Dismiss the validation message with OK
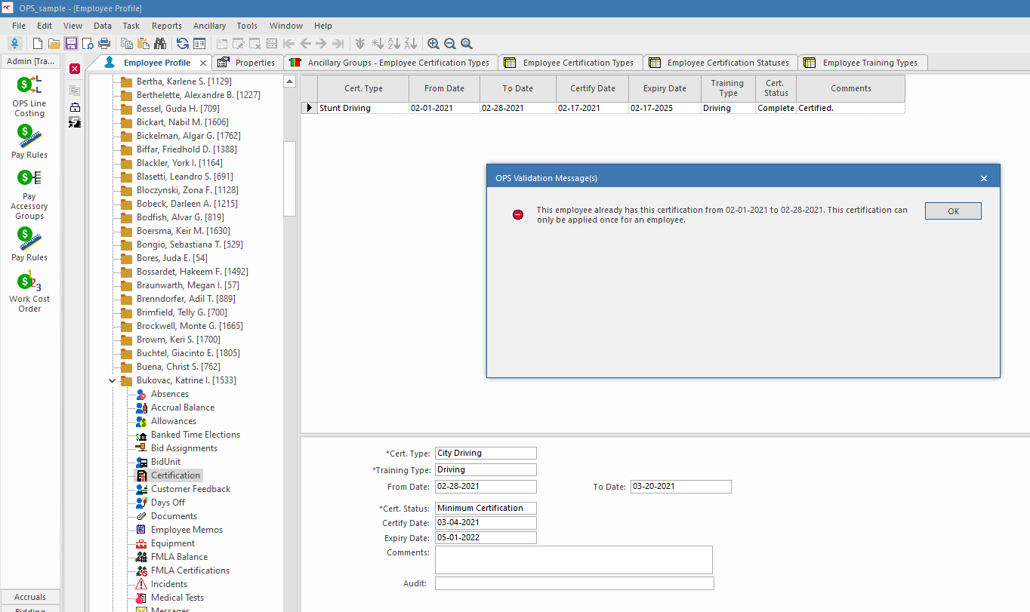Image resolution: width=1030 pixels, height=612 pixels. click(x=952, y=211)
